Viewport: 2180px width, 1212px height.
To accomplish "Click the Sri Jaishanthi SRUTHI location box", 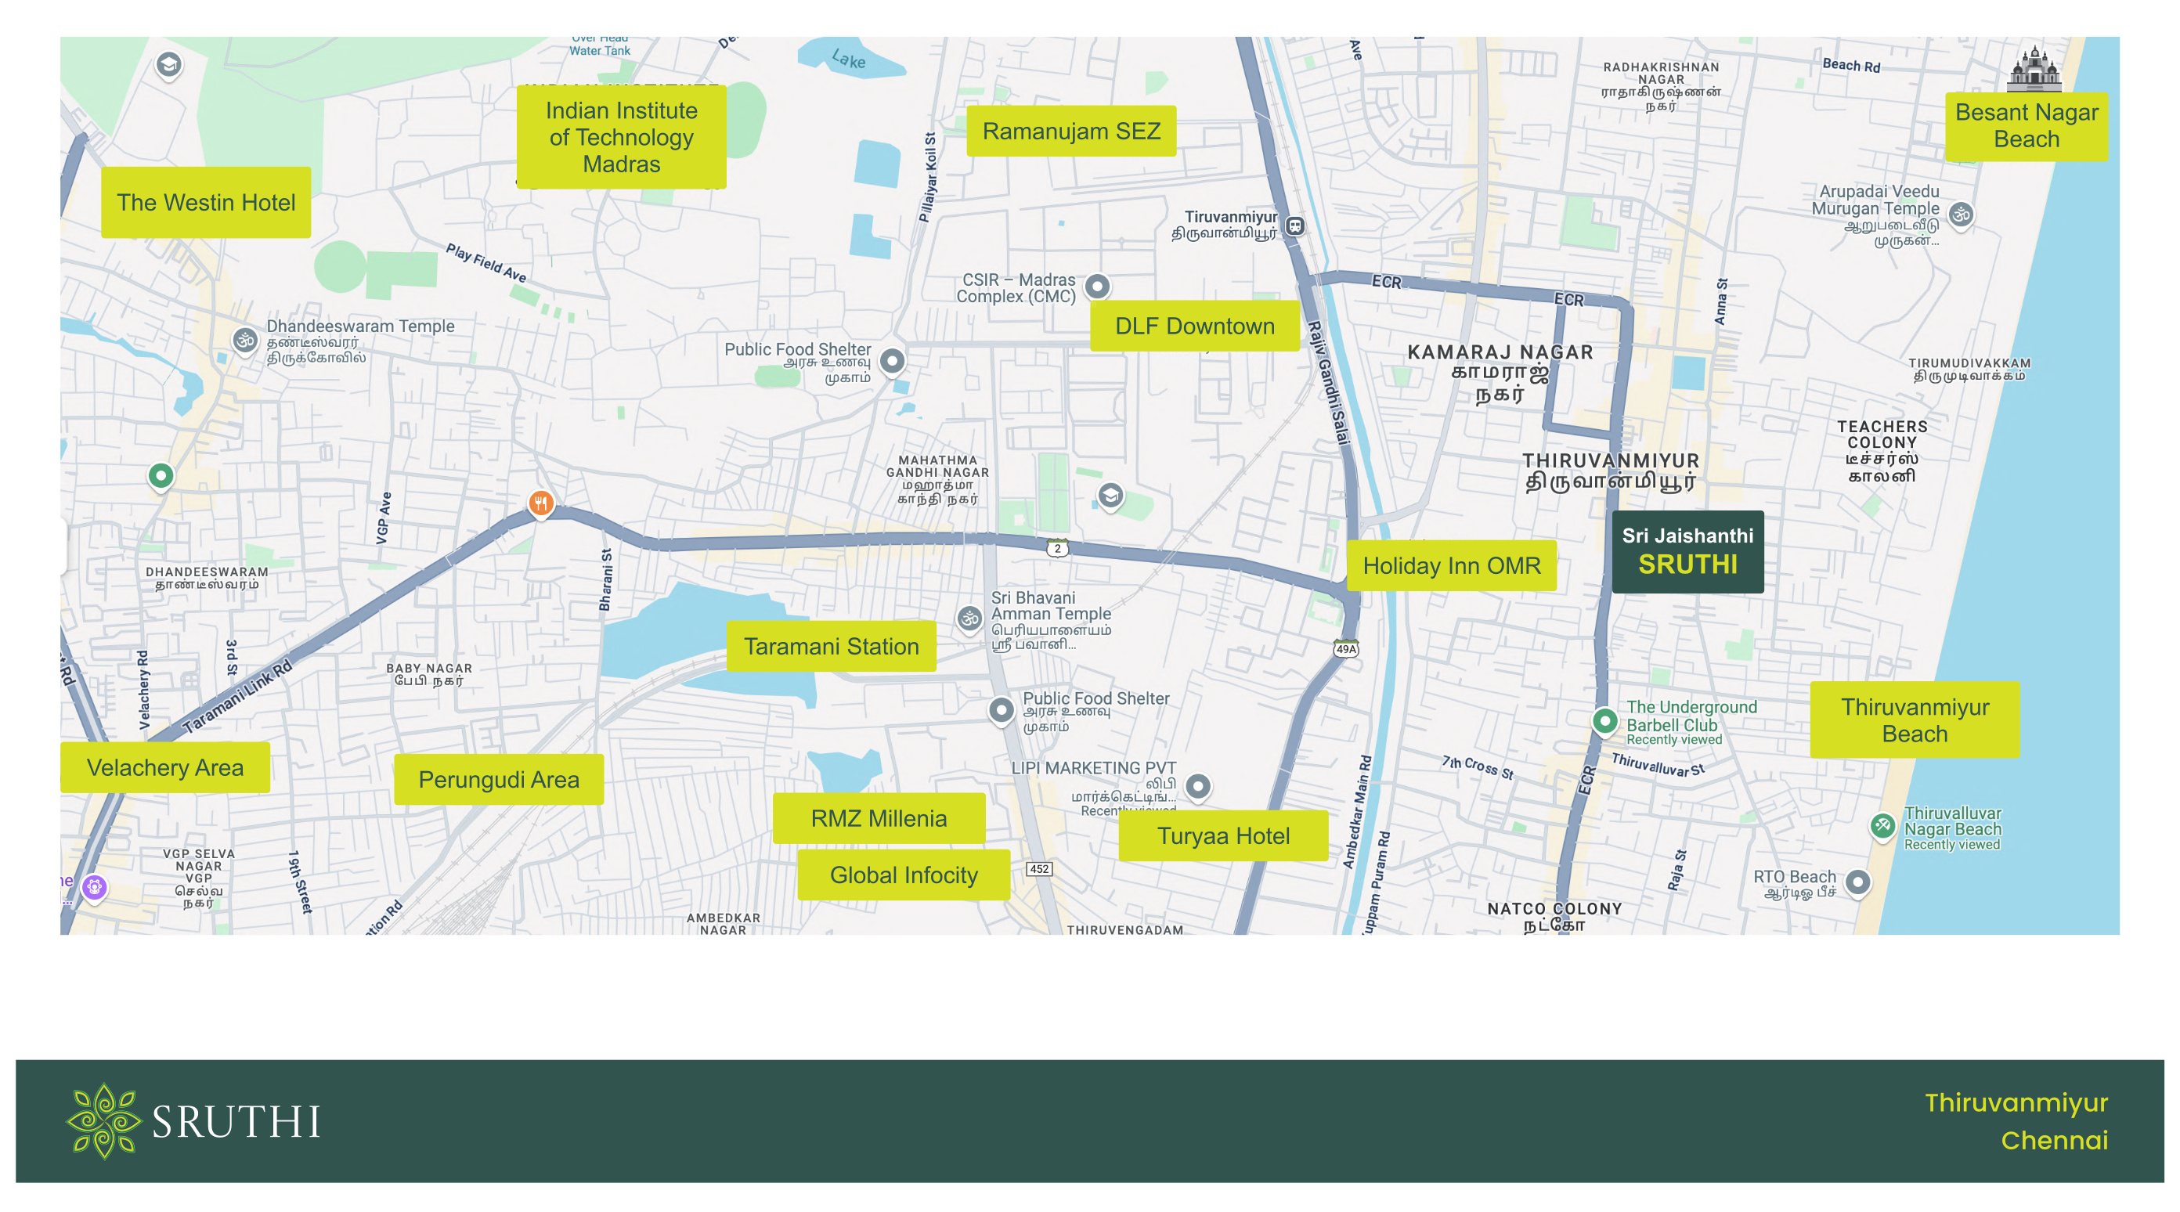I will (1687, 551).
